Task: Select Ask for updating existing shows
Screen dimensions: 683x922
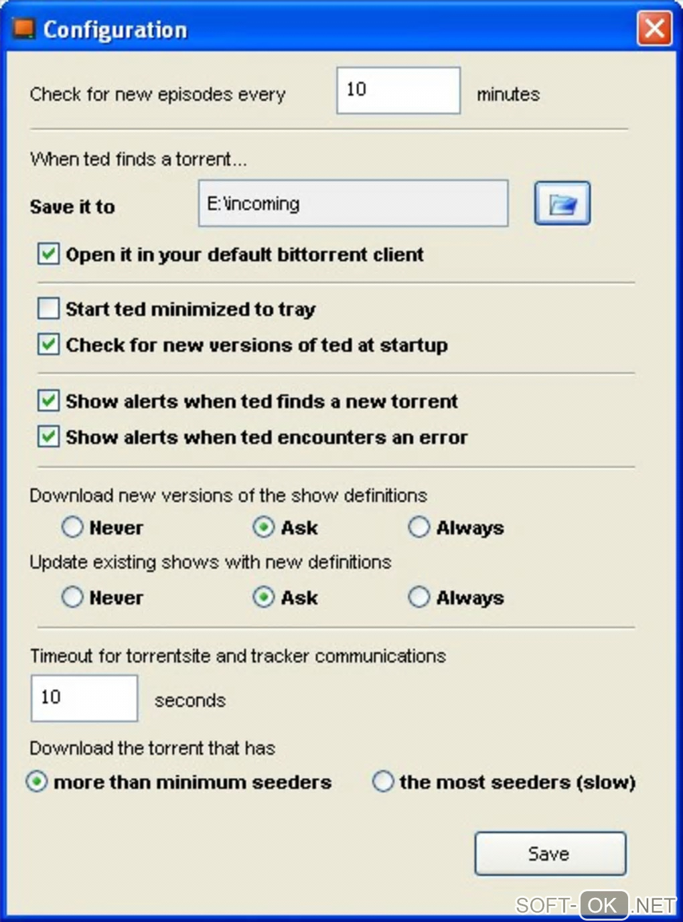Action: click(x=264, y=597)
